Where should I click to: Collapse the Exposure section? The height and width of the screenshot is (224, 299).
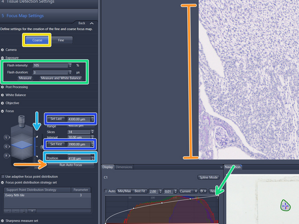point(3,58)
